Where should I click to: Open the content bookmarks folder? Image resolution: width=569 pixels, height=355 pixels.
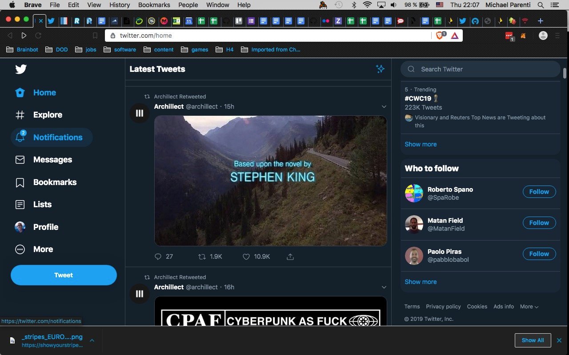(158, 50)
